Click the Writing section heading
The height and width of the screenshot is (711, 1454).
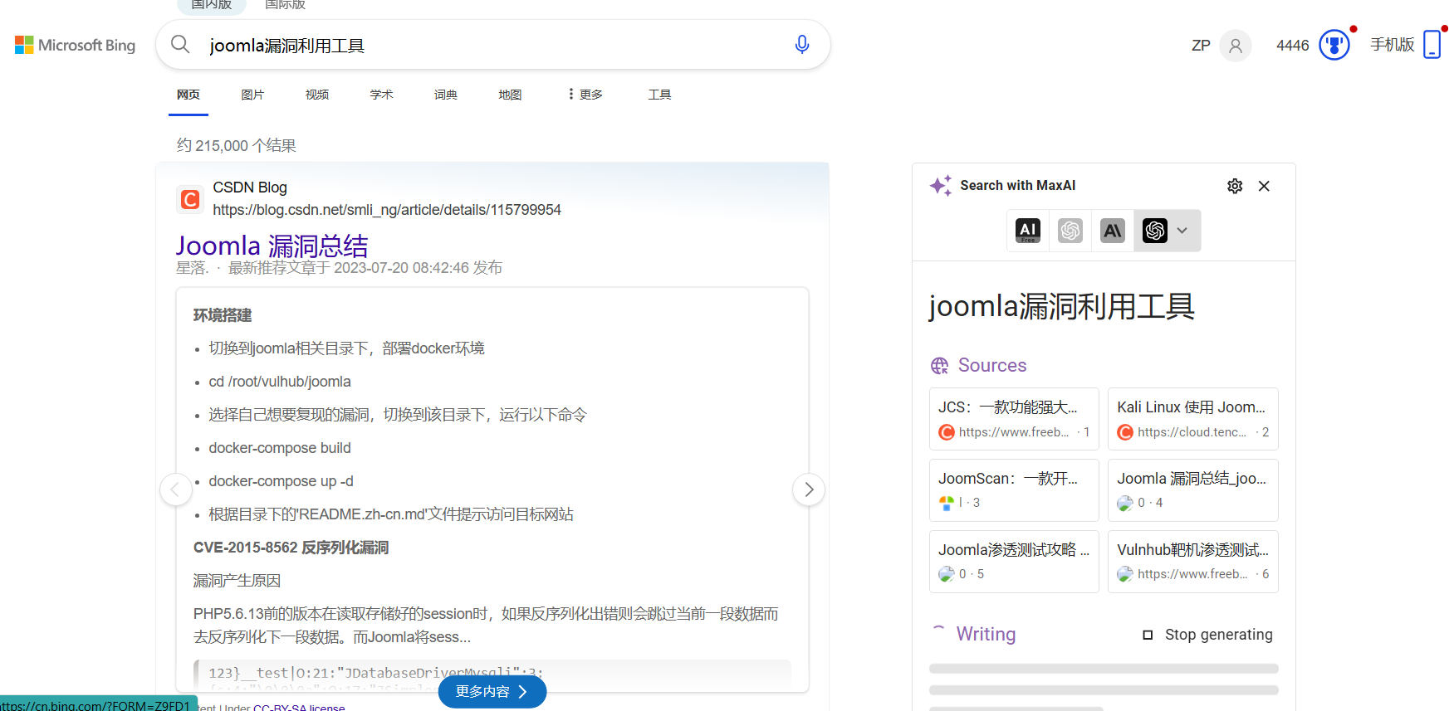coord(986,635)
